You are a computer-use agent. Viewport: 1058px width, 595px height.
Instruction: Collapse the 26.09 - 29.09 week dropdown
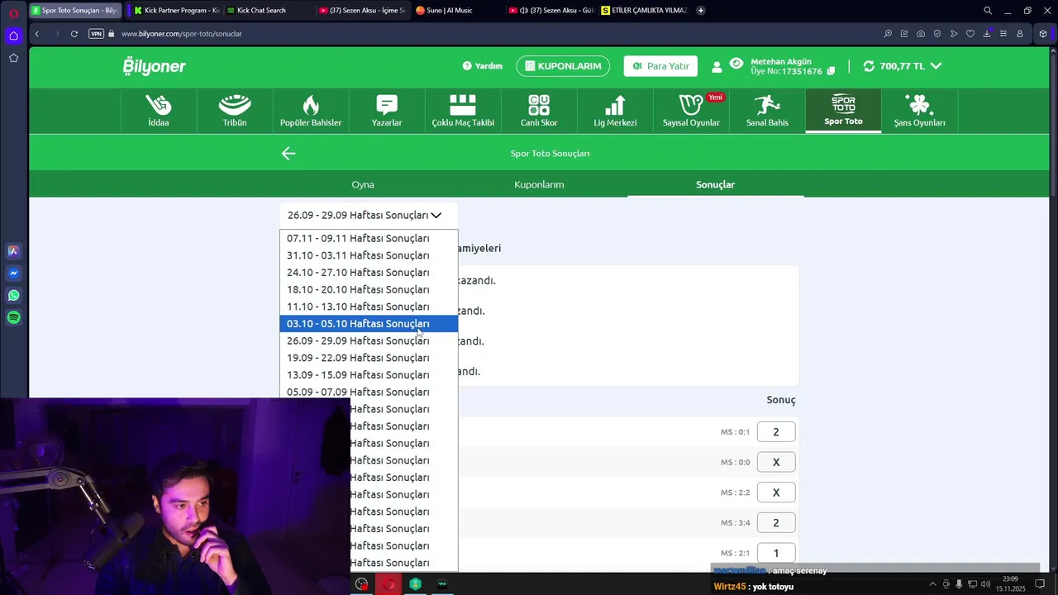click(x=368, y=215)
